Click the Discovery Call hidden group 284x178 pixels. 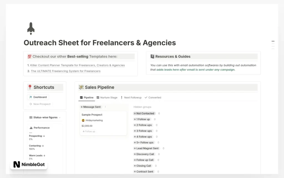[x=144, y=154]
